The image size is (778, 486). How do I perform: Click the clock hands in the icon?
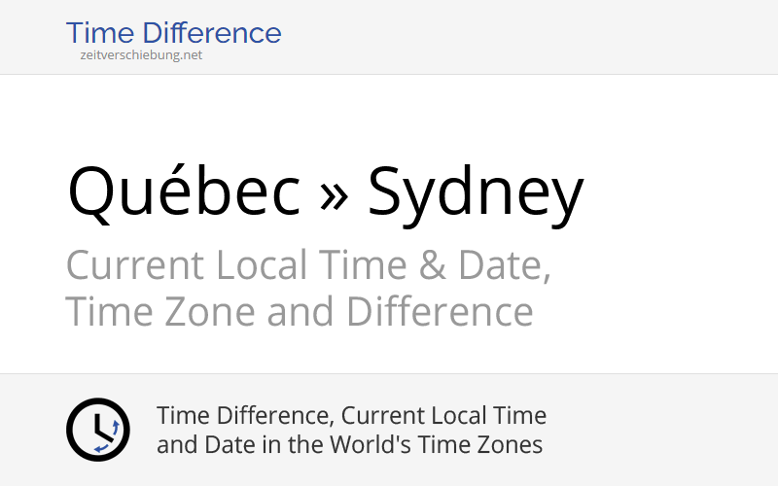[103, 428]
